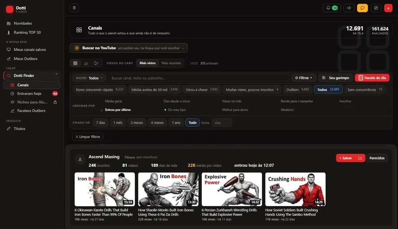Click Parecidos for Ascend Maxing
The image size is (398, 229).
(377, 158)
